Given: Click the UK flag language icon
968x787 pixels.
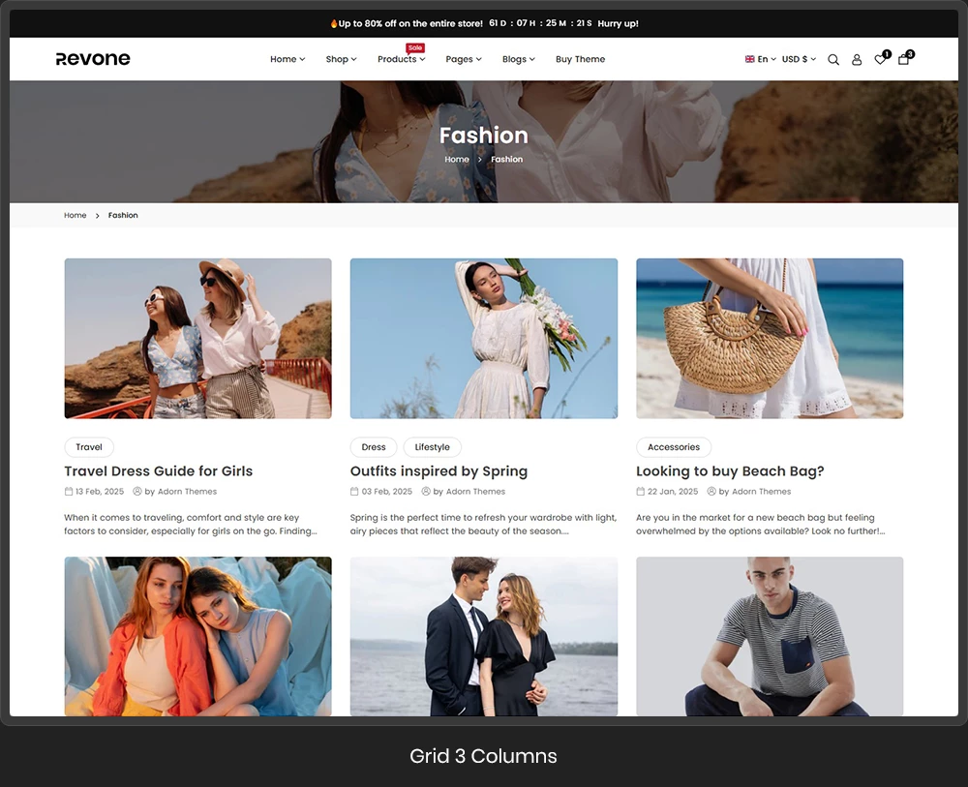Looking at the screenshot, I should click(x=750, y=59).
